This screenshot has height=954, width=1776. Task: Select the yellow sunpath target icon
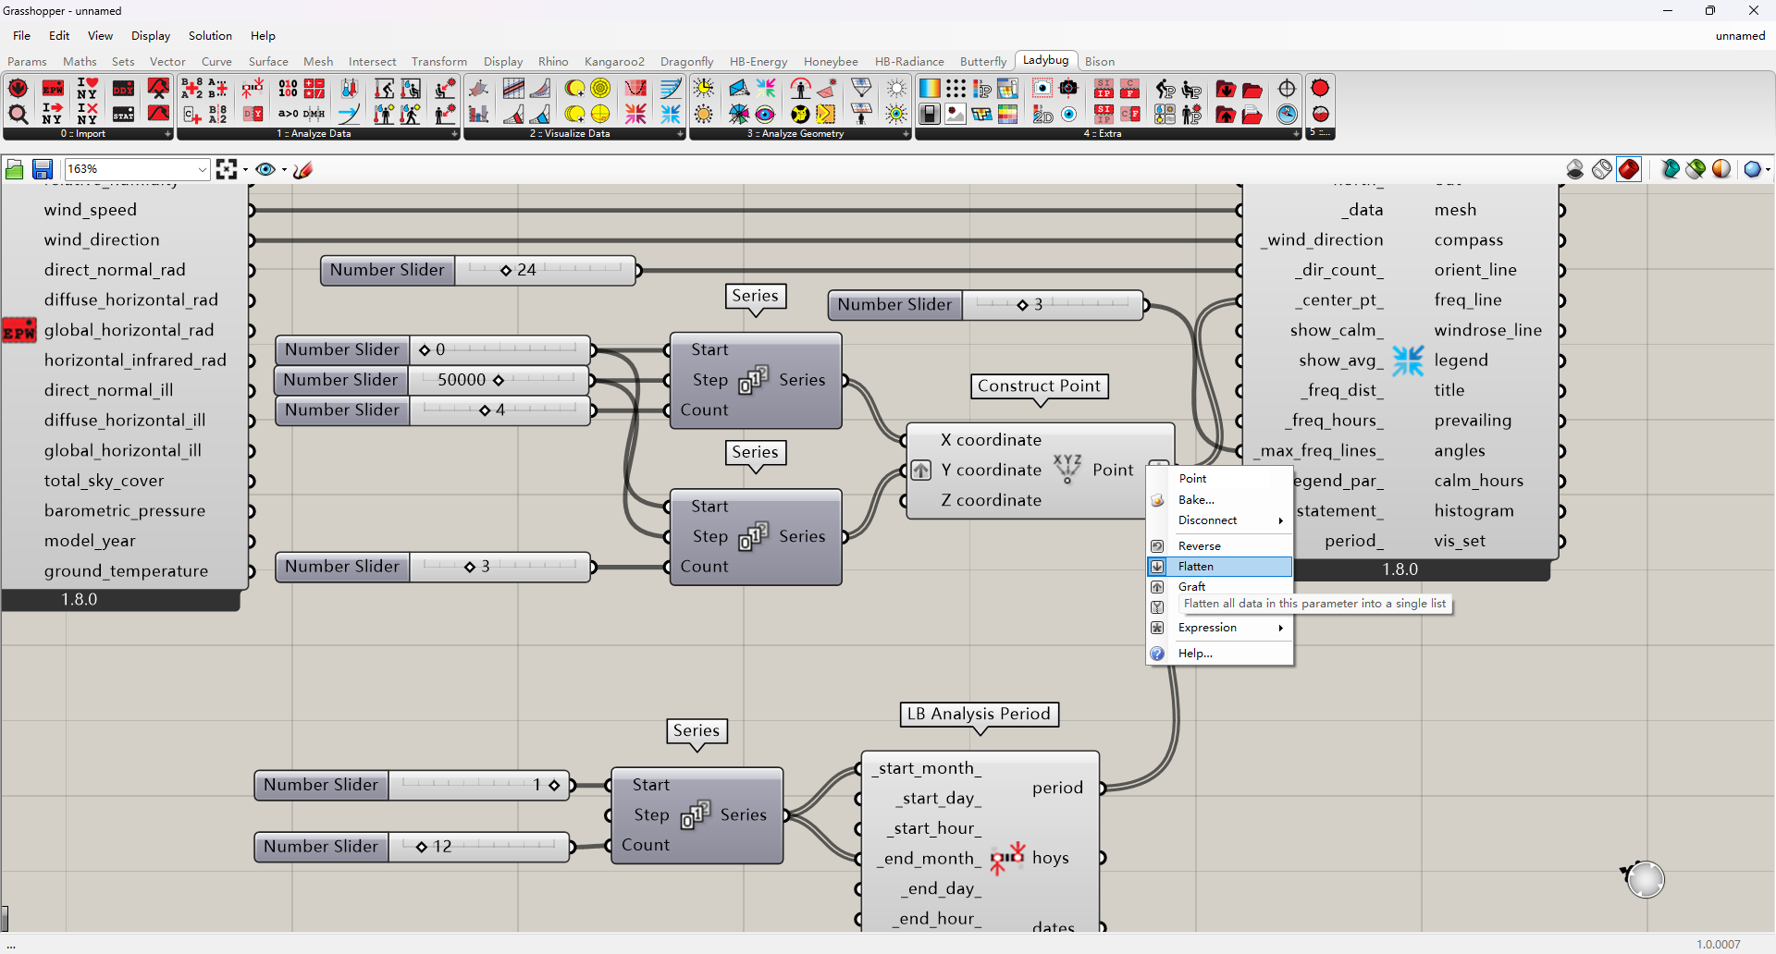point(600,89)
